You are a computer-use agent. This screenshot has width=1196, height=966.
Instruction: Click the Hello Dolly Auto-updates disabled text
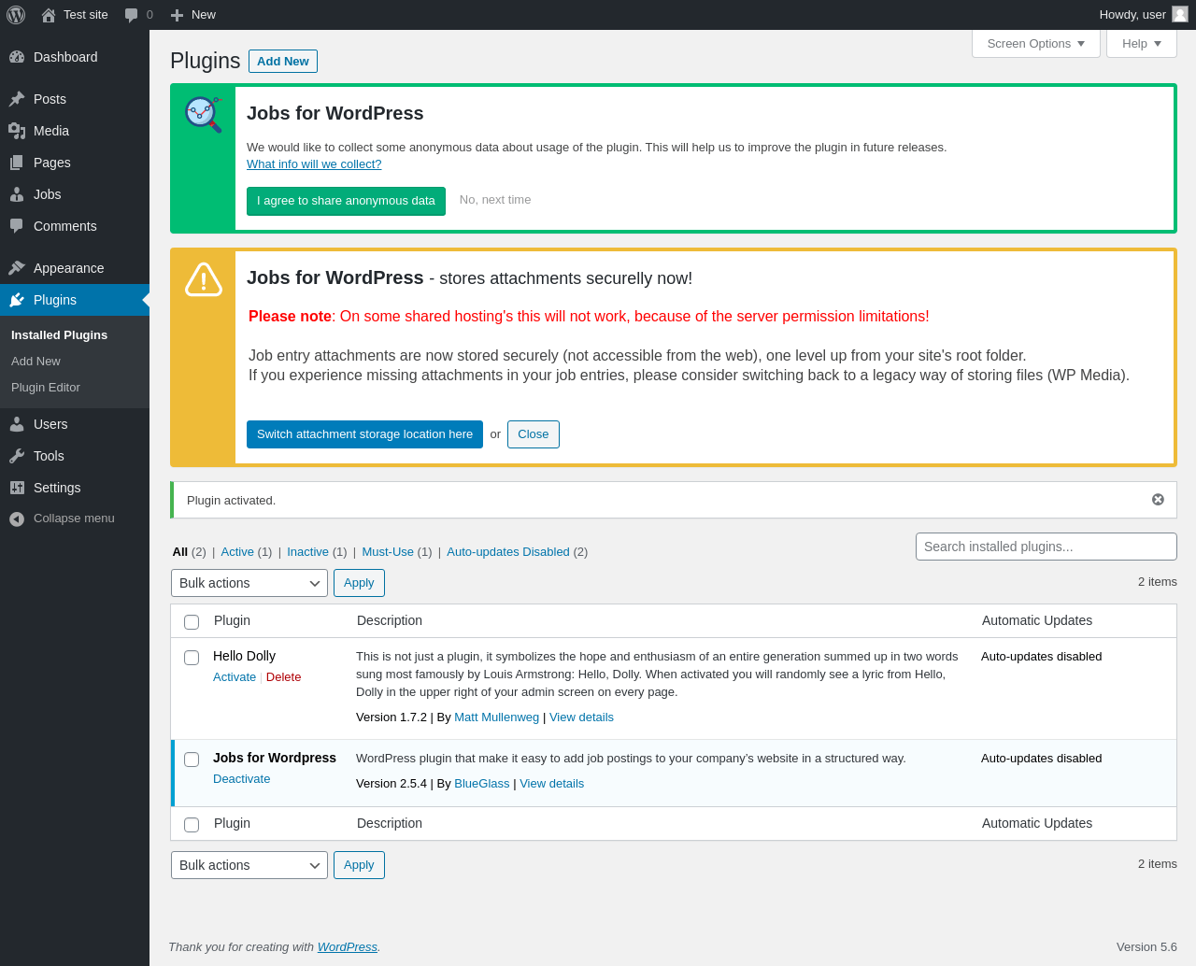click(x=1041, y=657)
